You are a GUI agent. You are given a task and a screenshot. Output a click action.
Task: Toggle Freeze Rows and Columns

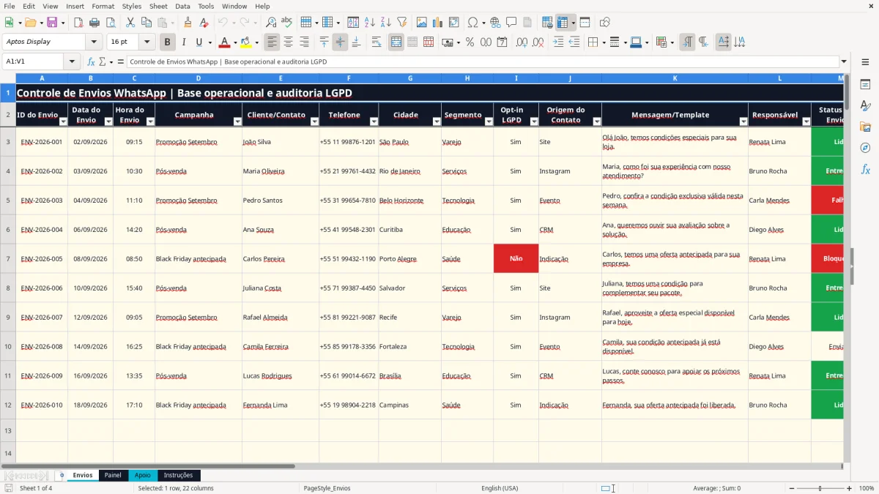point(563,23)
